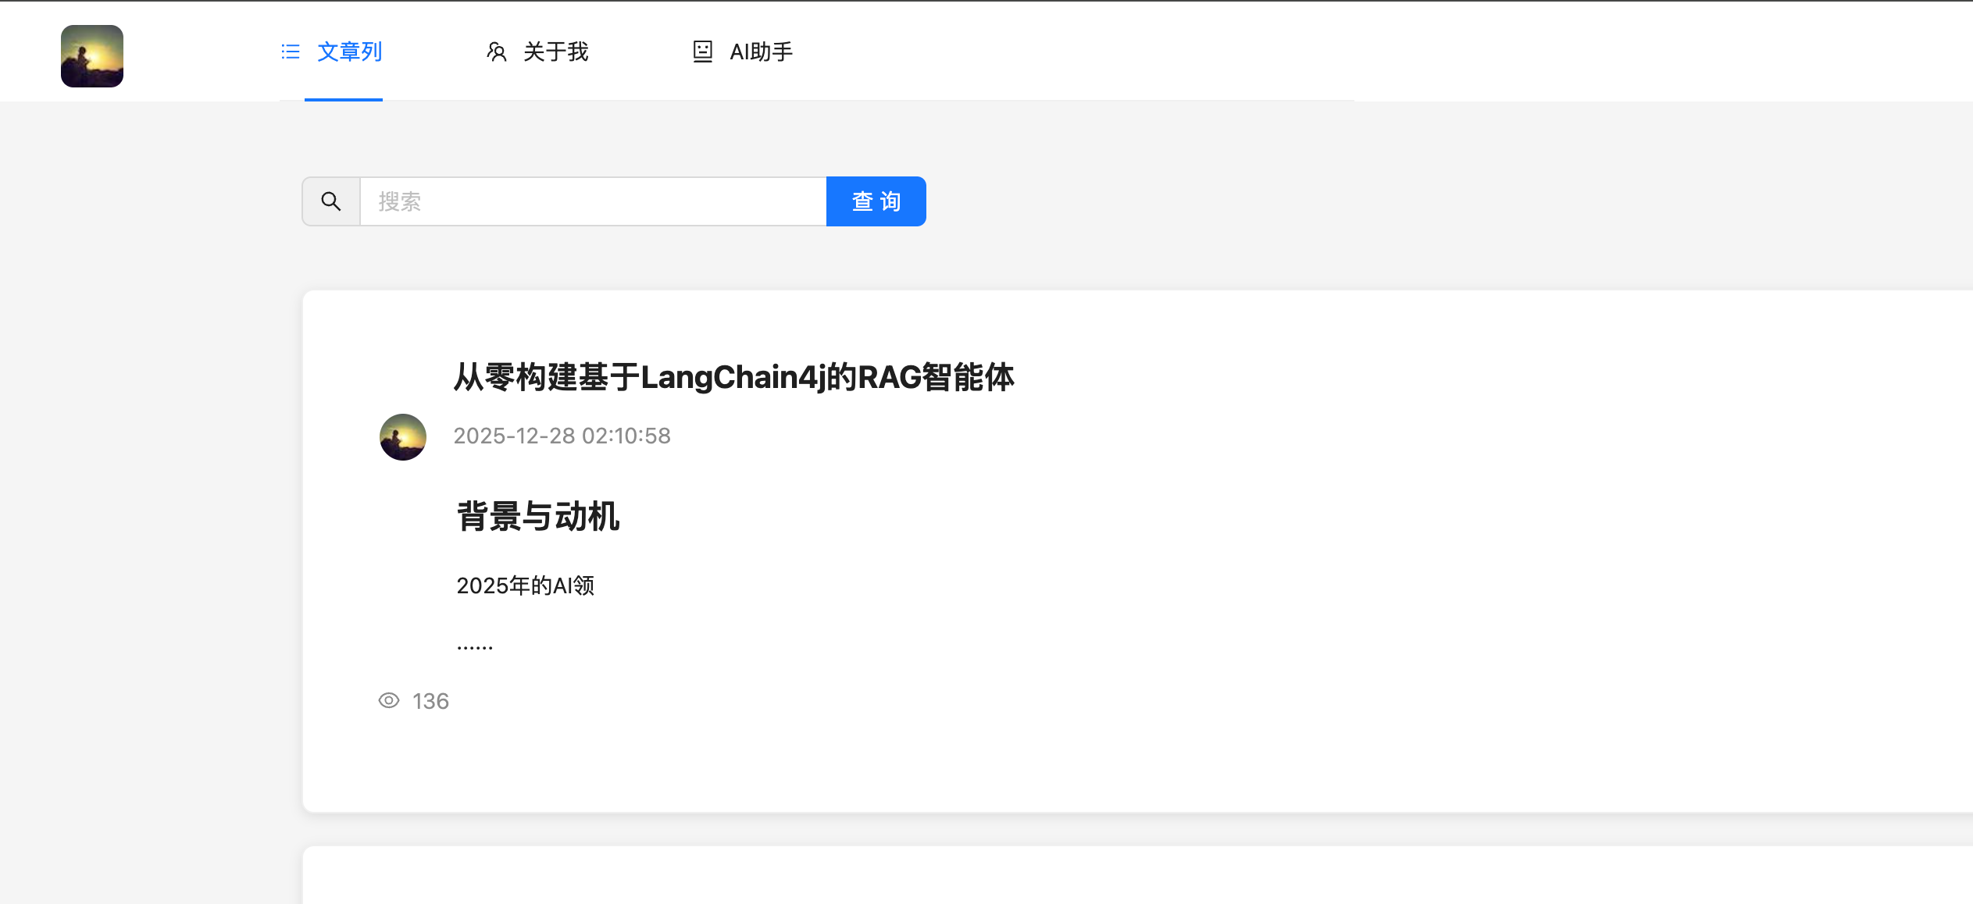Click the list icon beside 文章列
This screenshot has height=904, width=1973.
tap(291, 52)
